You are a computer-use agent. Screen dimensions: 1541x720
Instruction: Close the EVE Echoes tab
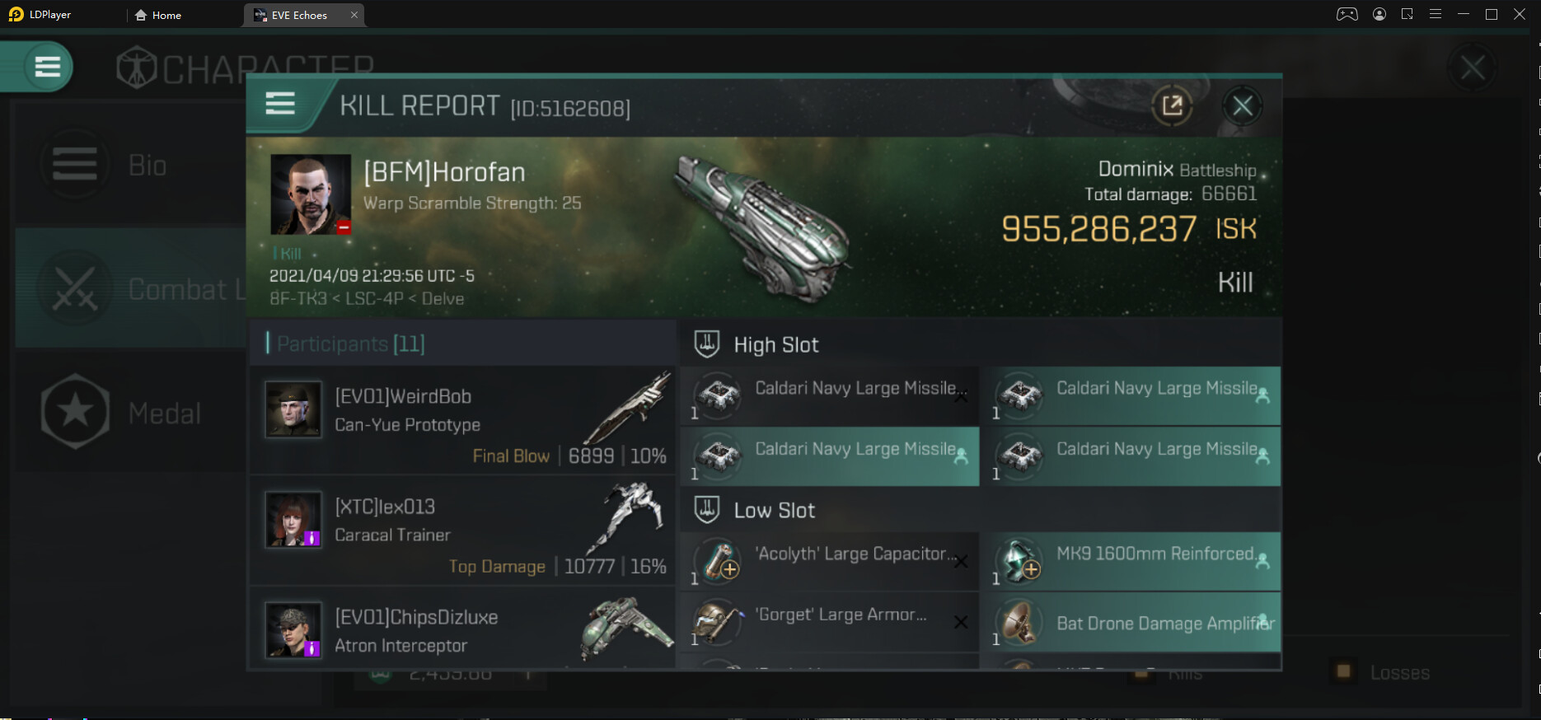point(354,15)
